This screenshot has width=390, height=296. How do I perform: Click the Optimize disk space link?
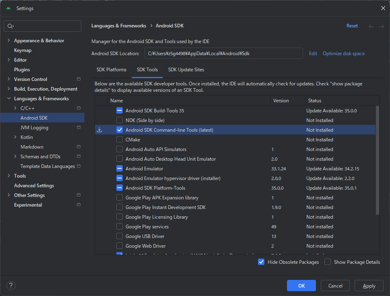point(343,54)
